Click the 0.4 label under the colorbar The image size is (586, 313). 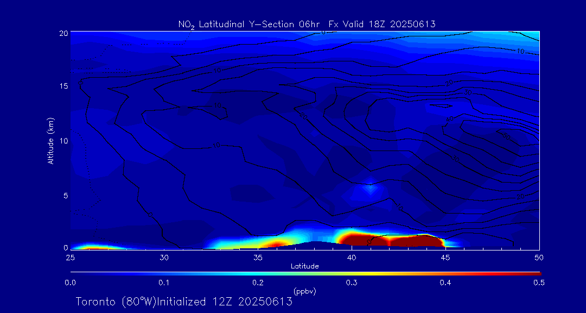coord(445,283)
